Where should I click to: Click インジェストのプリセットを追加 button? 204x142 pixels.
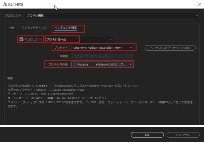coord(170,48)
